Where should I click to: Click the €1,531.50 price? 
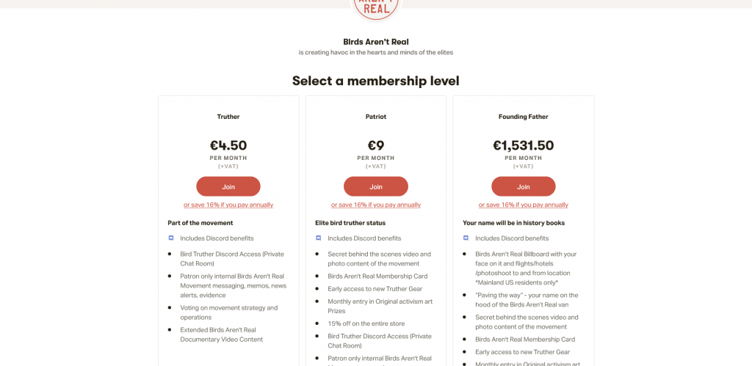click(x=523, y=145)
